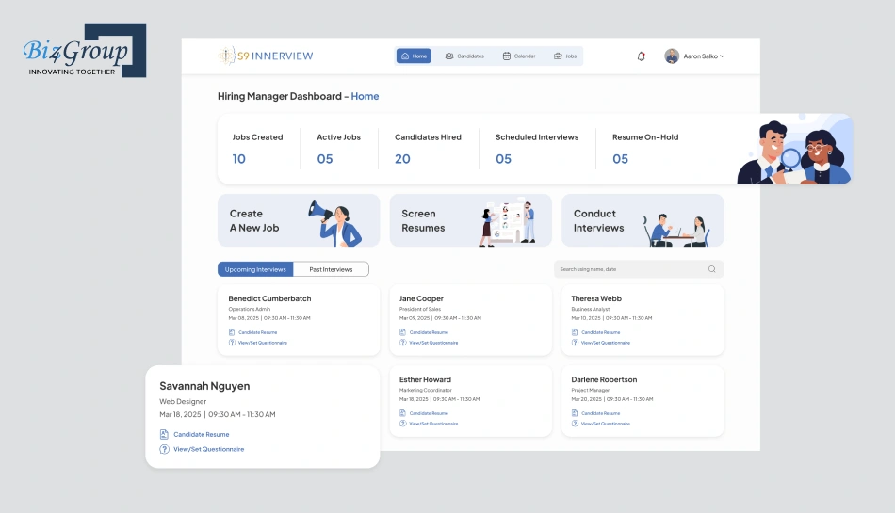Click the search by name, date field
Image resolution: width=895 pixels, height=513 pixels.
(631, 269)
